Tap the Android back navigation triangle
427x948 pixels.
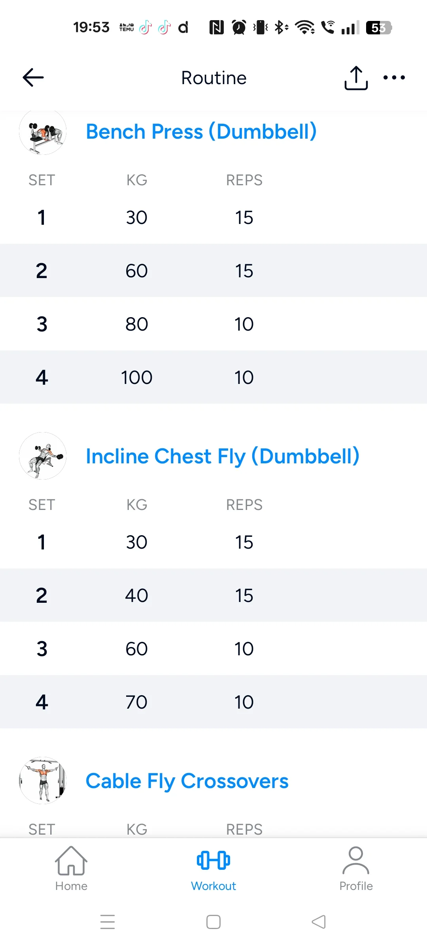click(319, 922)
